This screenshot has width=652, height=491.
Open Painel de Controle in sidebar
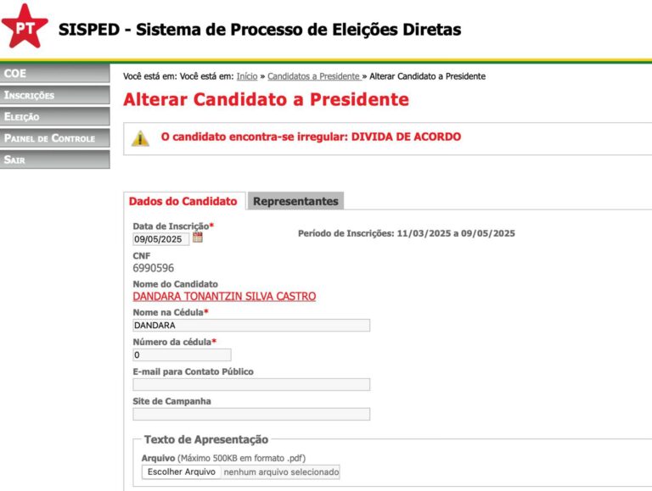point(54,137)
